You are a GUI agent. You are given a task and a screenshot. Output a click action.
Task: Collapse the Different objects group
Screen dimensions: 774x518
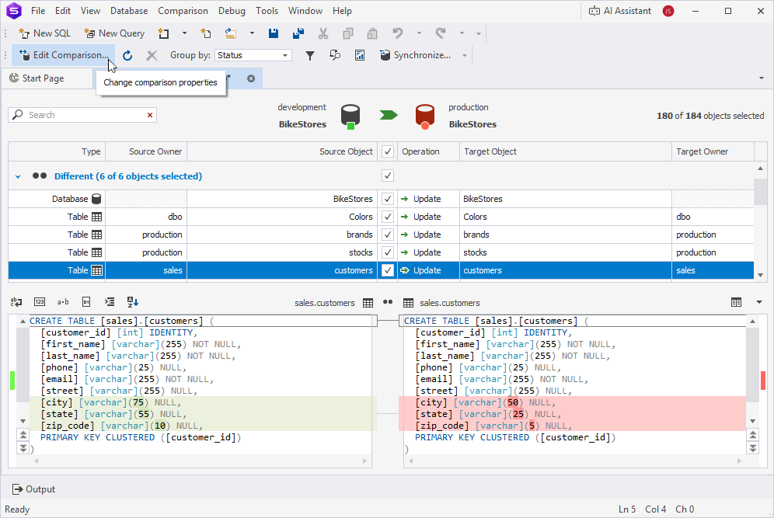click(x=18, y=176)
